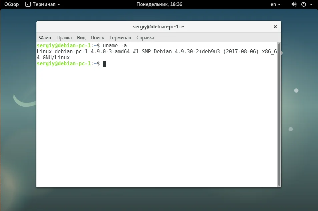
Task: Open the Файл menu
Action: [45, 38]
